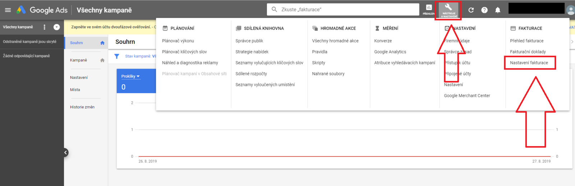Open Nastavení item in the Nastavení column
The height and width of the screenshot is (186, 575).
(453, 85)
